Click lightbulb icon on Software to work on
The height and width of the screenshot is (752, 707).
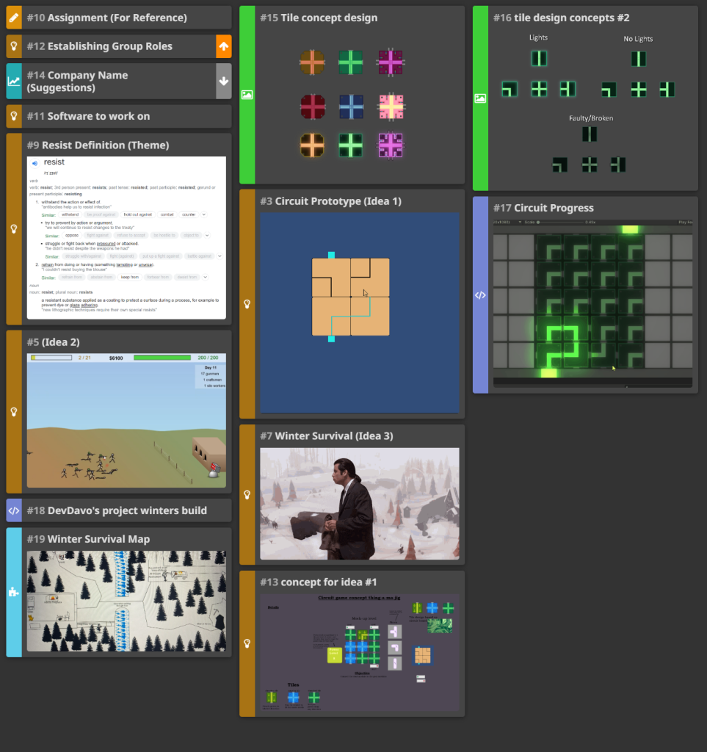point(14,116)
